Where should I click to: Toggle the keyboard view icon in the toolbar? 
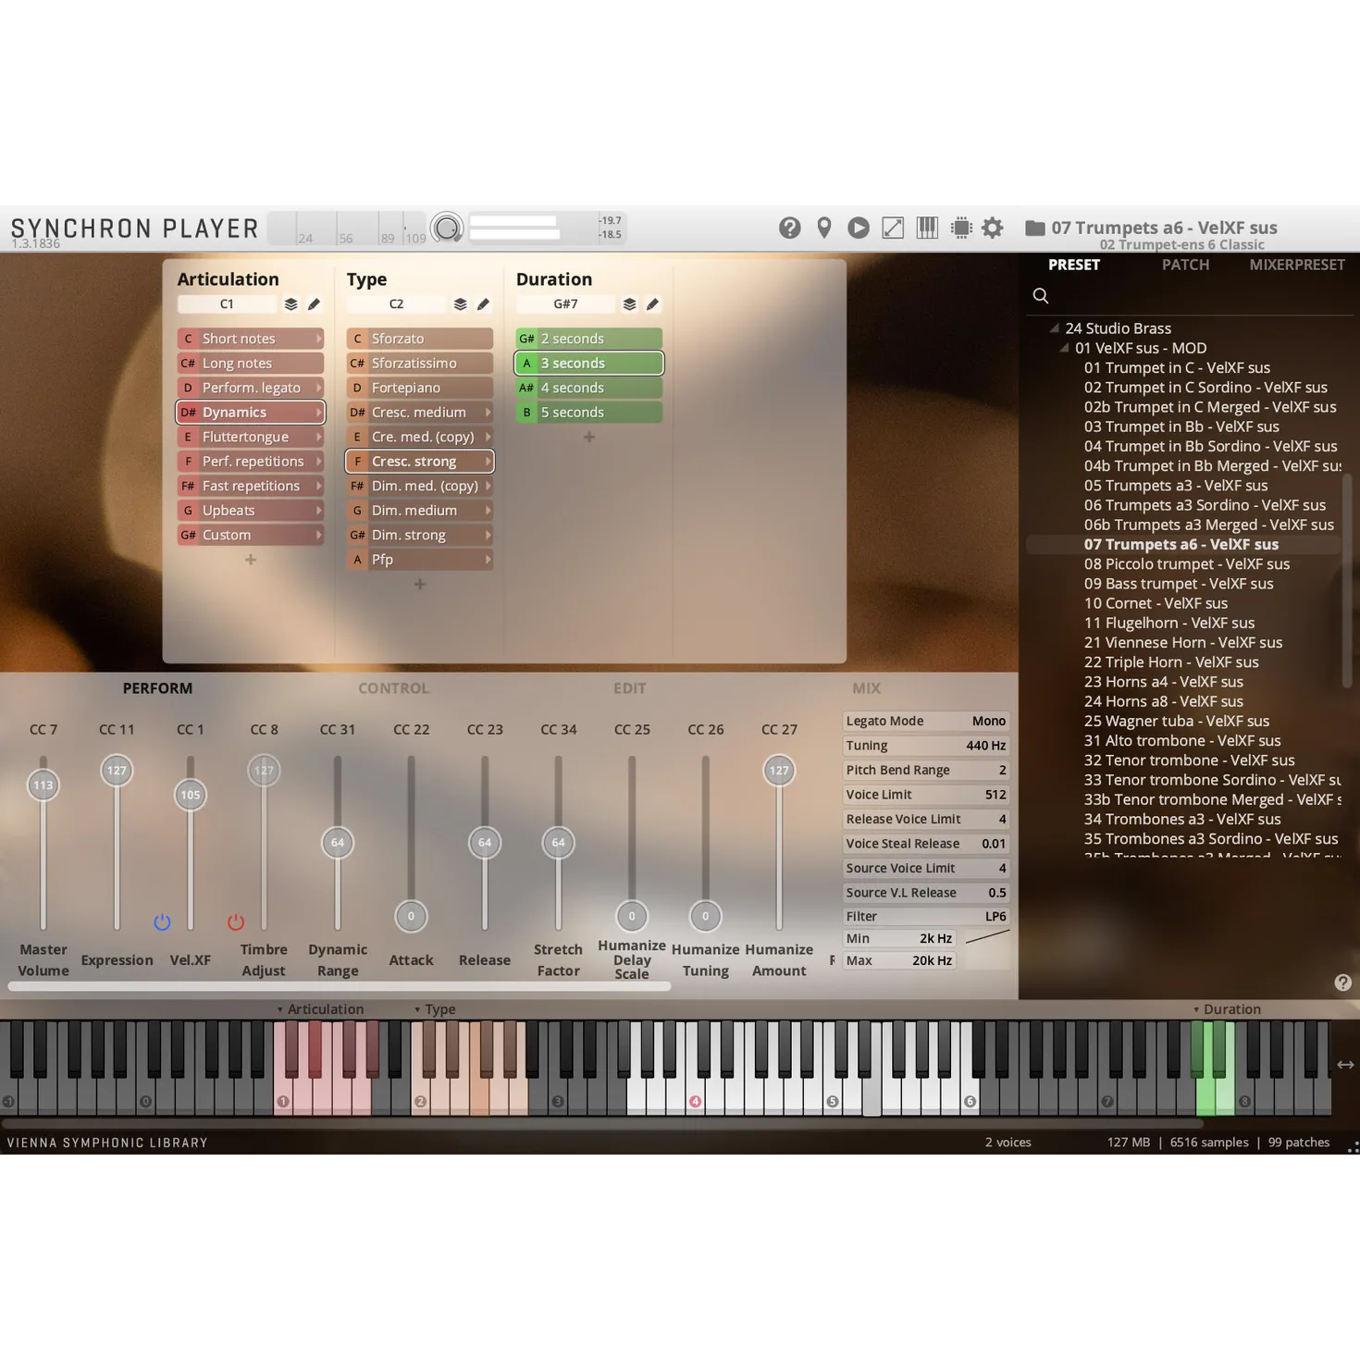(x=927, y=228)
